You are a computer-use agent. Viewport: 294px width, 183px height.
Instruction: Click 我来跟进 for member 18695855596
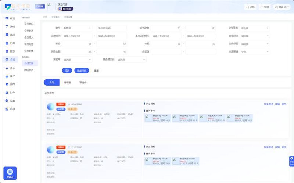click(269, 104)
